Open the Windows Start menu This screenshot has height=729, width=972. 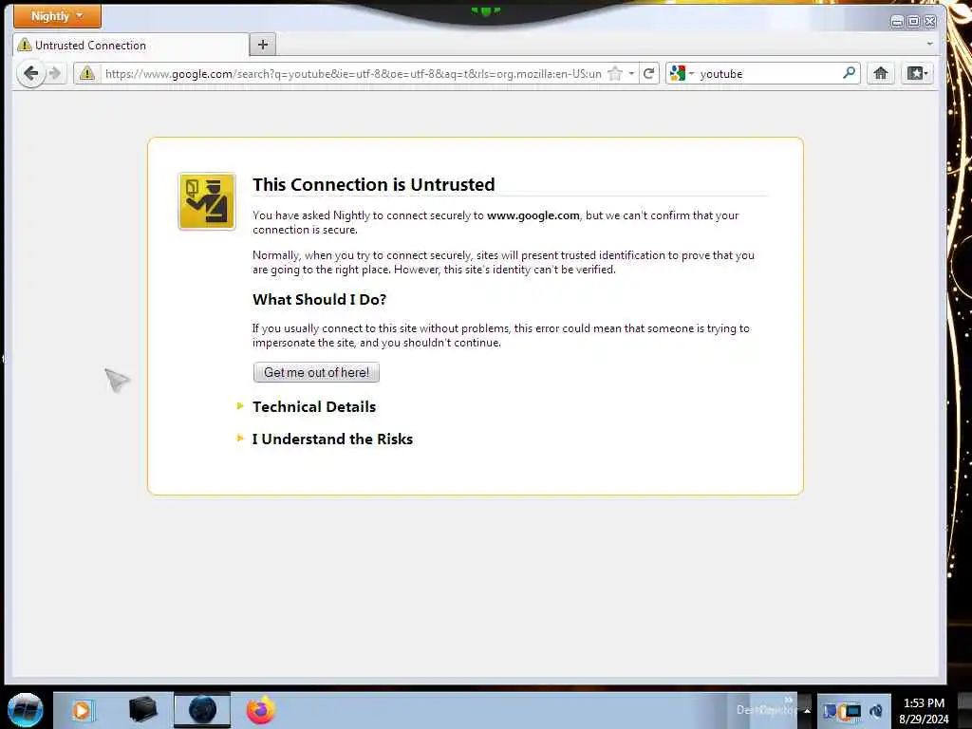coord(26,710)
